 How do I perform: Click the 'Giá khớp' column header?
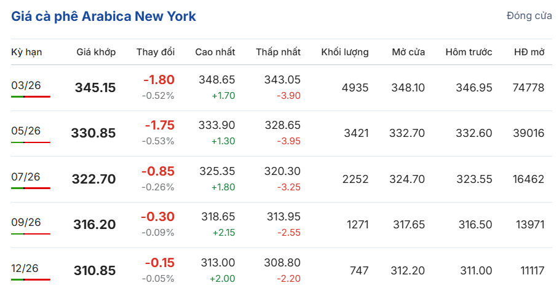pyautogui.click(x=96, y=52)
